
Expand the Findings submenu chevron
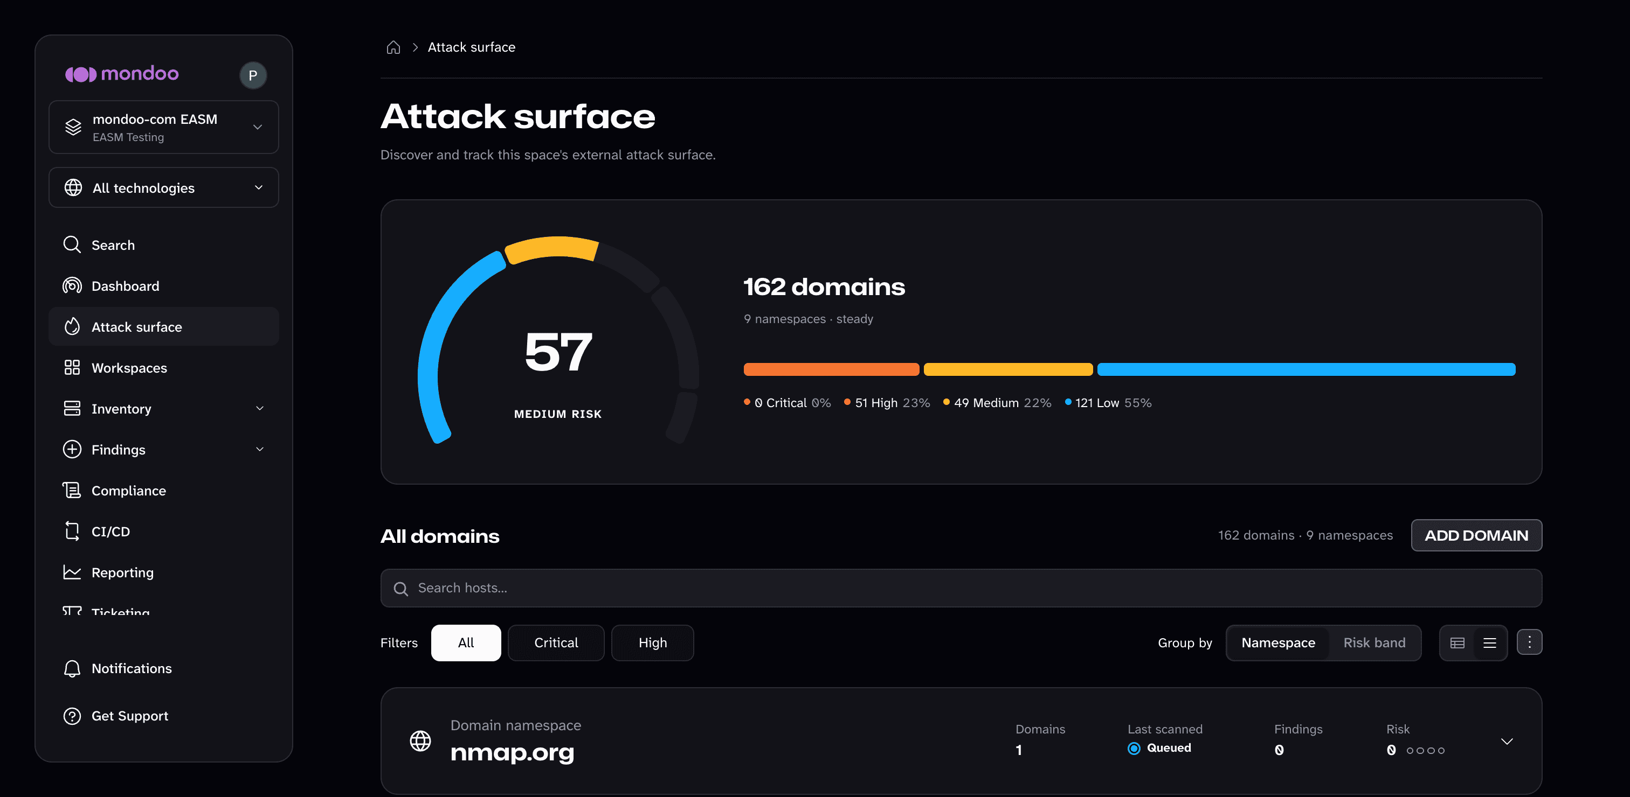coord(259,449)
